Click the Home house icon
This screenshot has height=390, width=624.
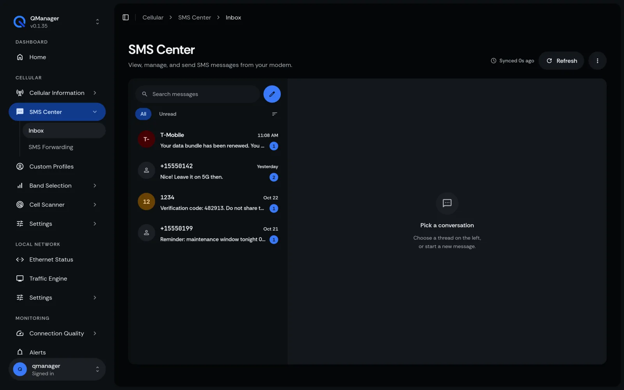click(20, 57)
